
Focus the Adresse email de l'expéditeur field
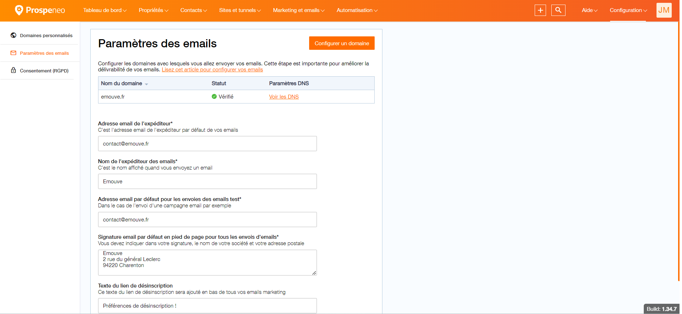[207, 144]
